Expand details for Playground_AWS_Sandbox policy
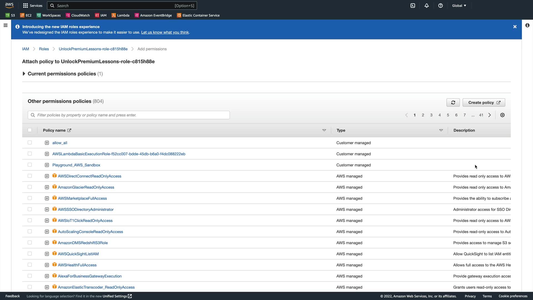The height and width of the screenshot is (300, 533). [x=47, y=165]
